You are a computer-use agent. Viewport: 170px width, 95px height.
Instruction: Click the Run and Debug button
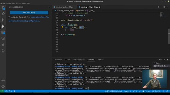[29, 12]
